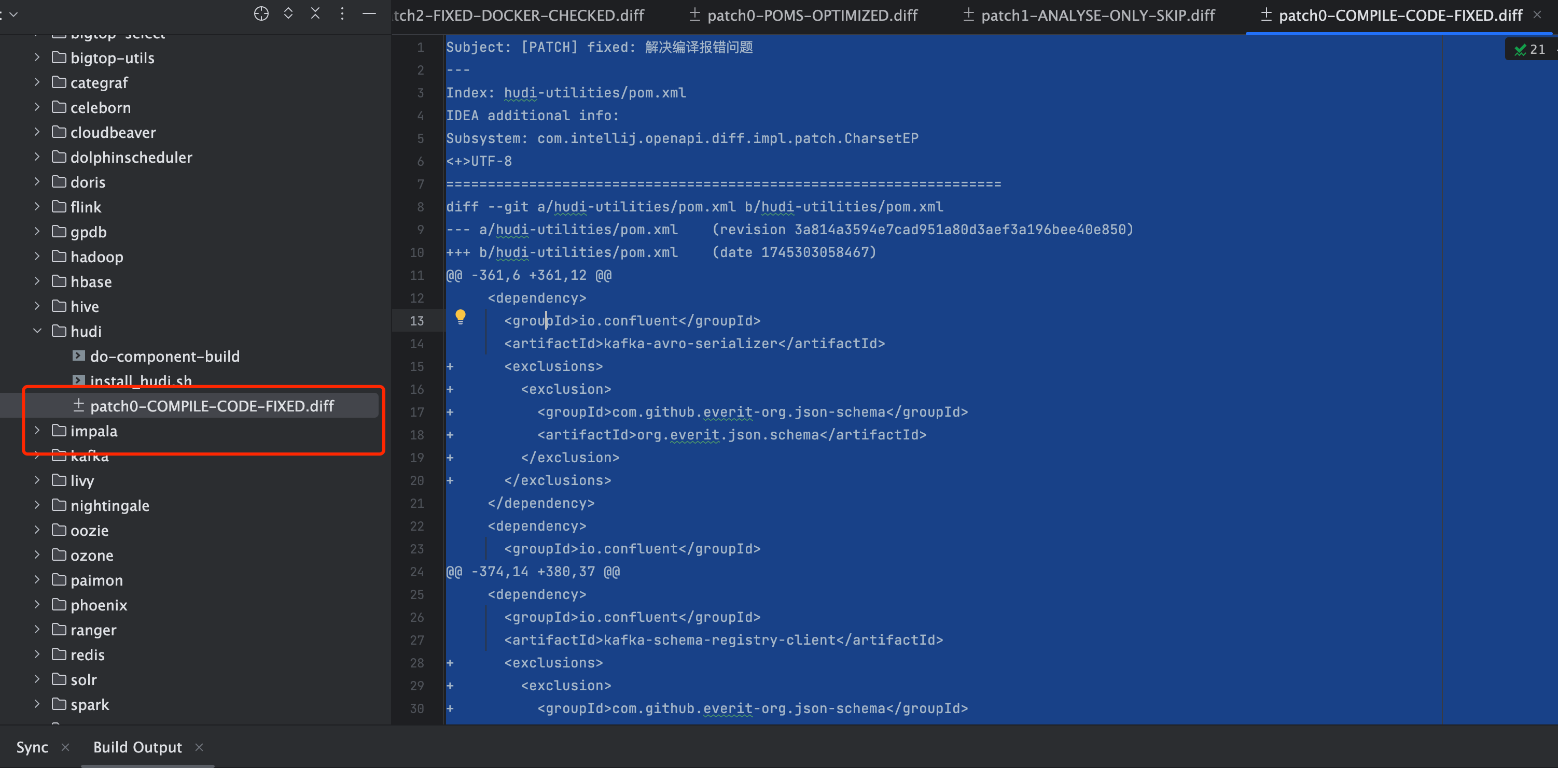Hide the project panel with minus icon
The image size is (1558, 768).
pyautogui.click(x=369, y=14)
